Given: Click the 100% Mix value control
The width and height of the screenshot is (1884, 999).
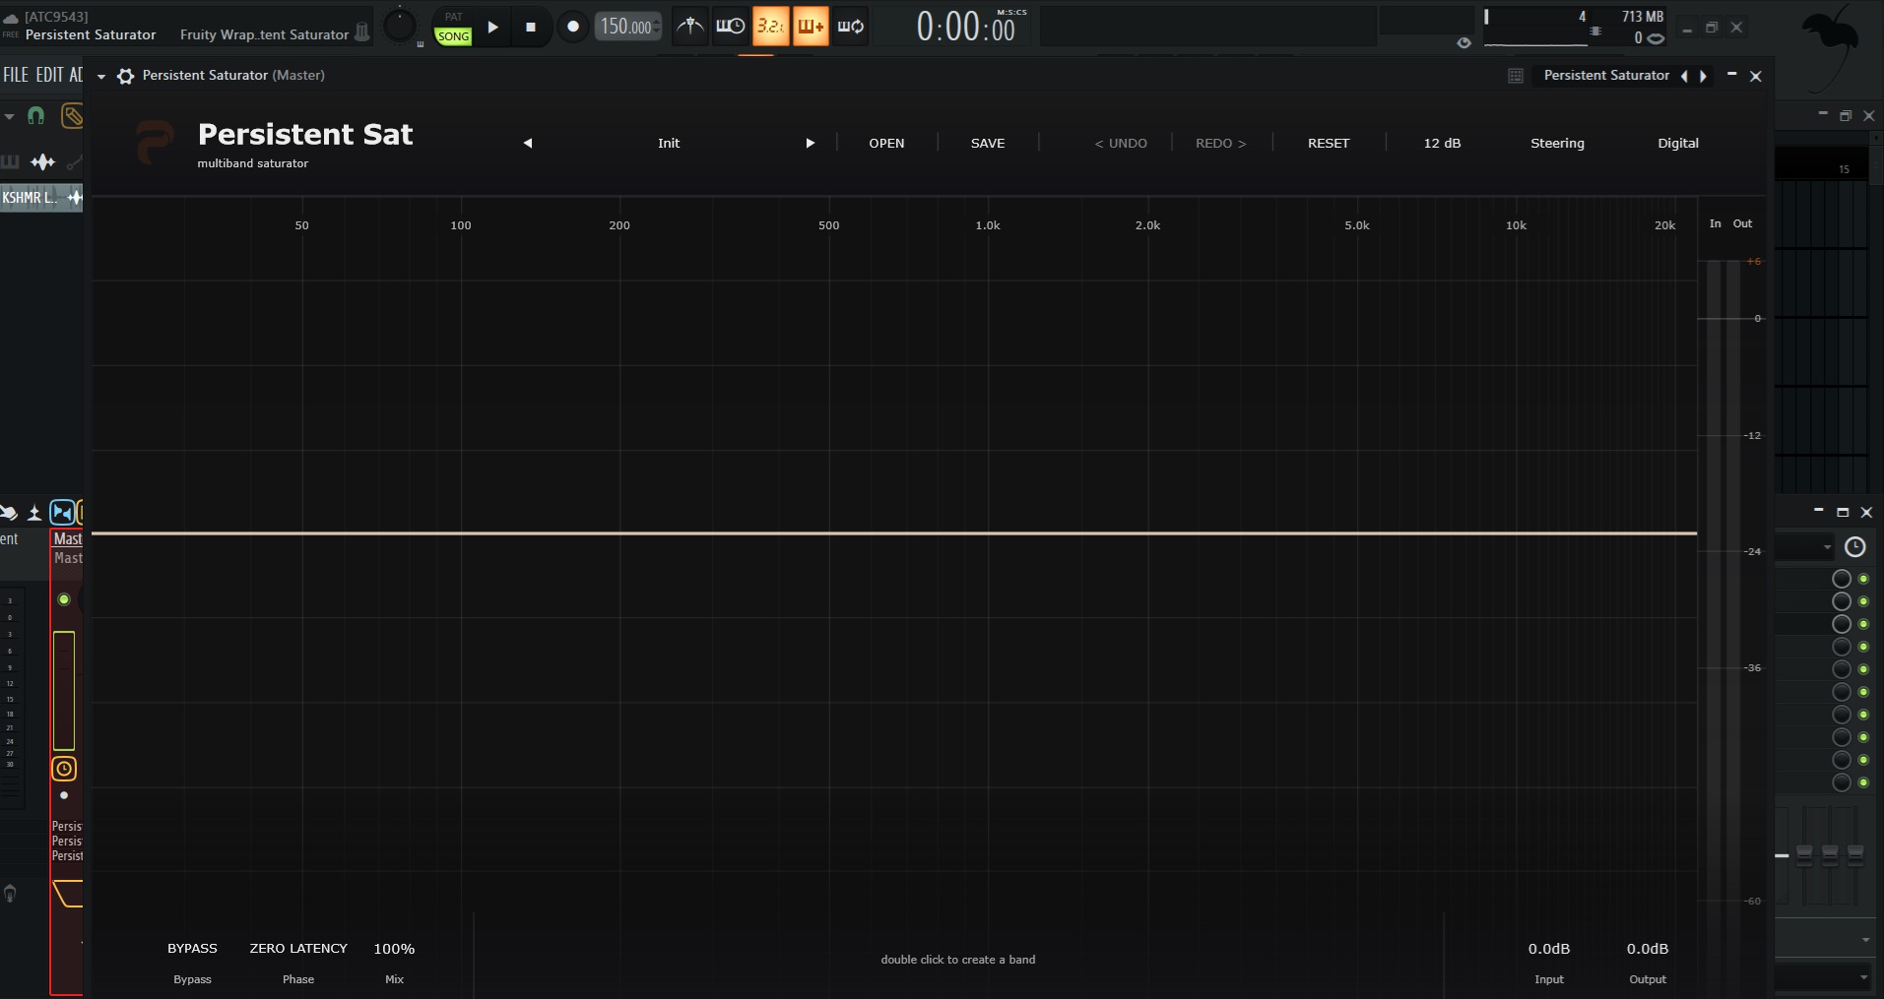Looking at the screenshot, I should [x=394, y=949].
